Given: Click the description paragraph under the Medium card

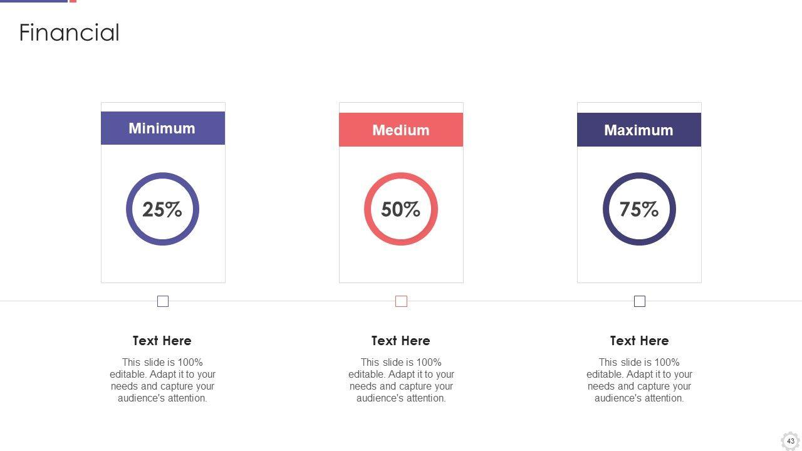Looking at the screenshot, I should coord(401,380).
